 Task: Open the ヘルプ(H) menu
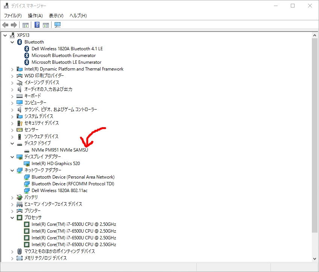(78, 16)
